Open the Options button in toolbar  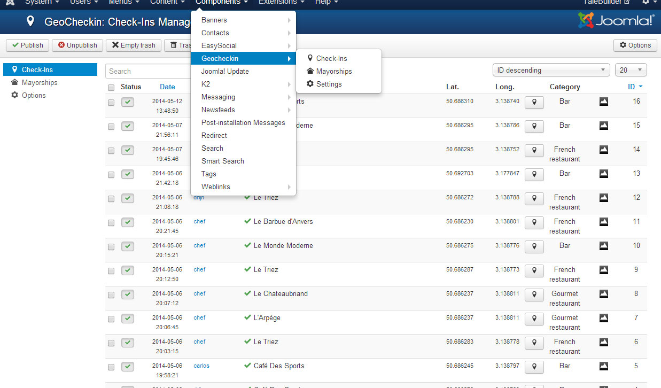pyautogui.click(x=635, y=45)
